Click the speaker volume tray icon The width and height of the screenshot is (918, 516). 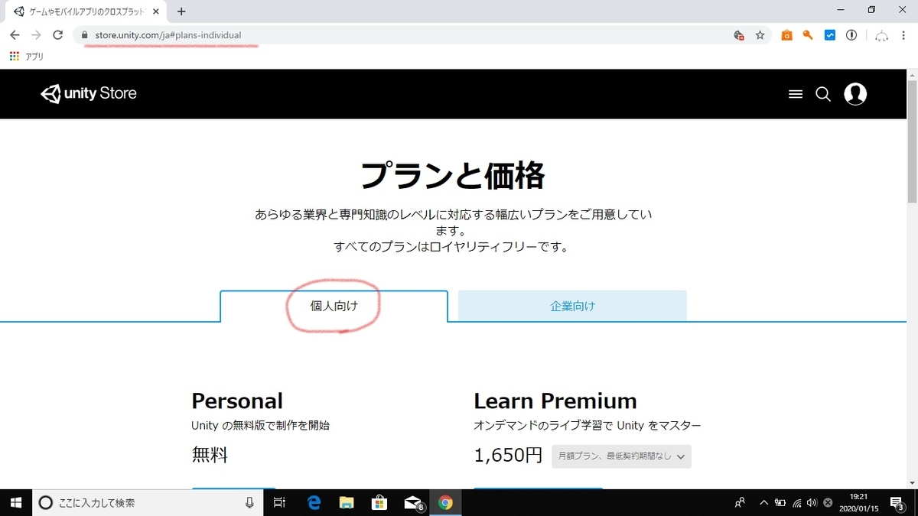point(812,502)
